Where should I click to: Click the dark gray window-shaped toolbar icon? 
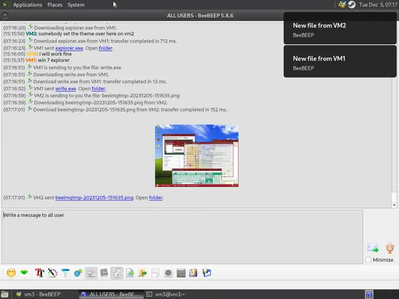[x=181, y=273]
